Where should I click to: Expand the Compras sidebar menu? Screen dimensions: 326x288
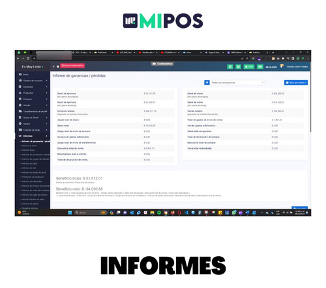[x=33, y=99]
